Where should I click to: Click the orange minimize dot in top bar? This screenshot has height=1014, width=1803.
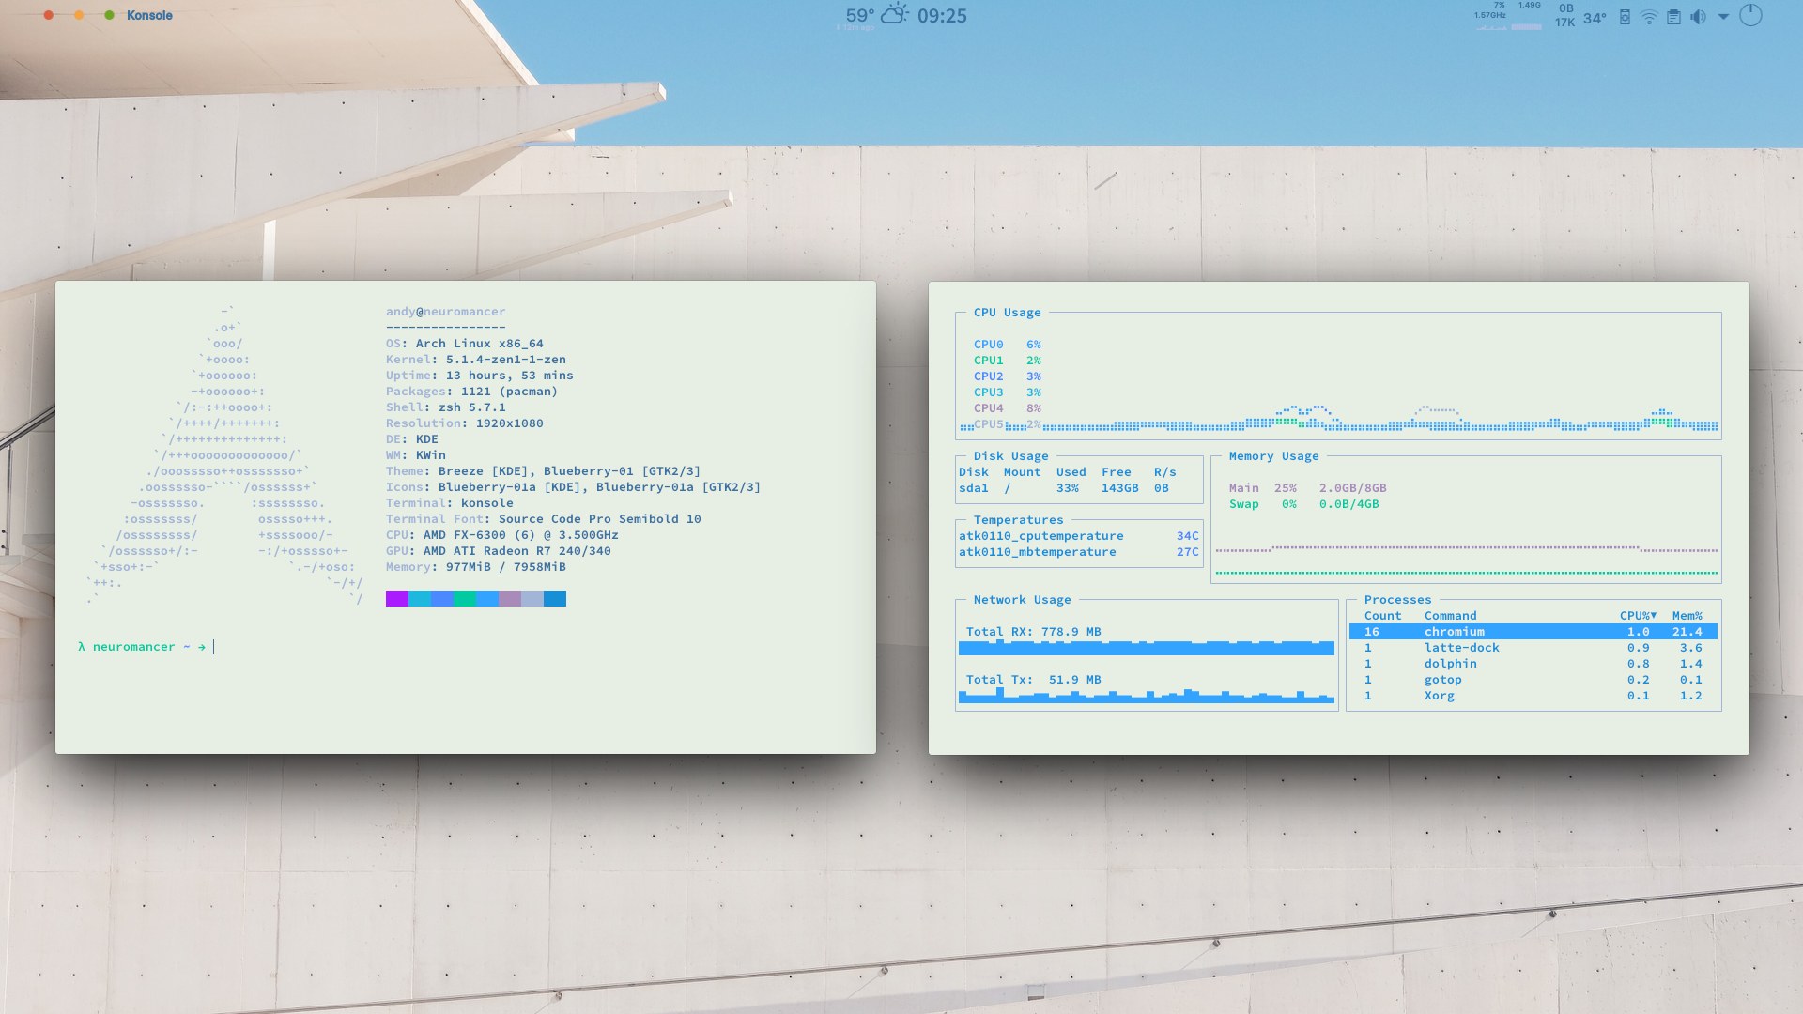pyautogui.click(x=79, y=15)
